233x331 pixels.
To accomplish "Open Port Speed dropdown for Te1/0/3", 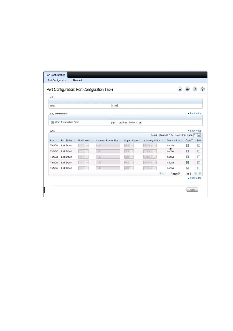I will tap(83, 157).
